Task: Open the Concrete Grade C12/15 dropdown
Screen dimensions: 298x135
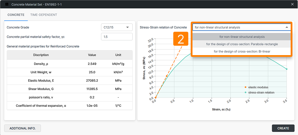Action: (117, 27)
